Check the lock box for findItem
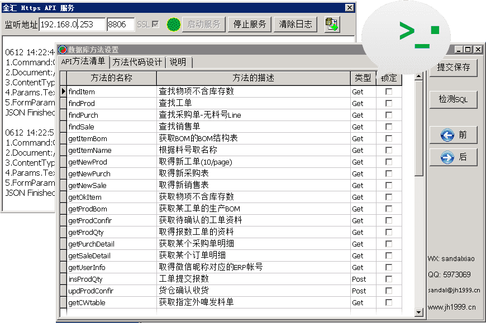This screenshot has height=323, width=486. pyautogui.click(x=389, y=91)
